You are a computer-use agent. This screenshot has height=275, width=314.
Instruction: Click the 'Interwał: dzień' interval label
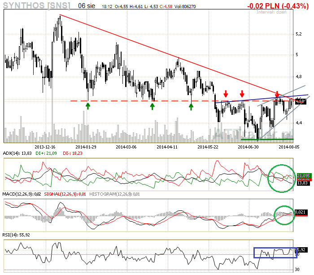click(x=271, y=12)
